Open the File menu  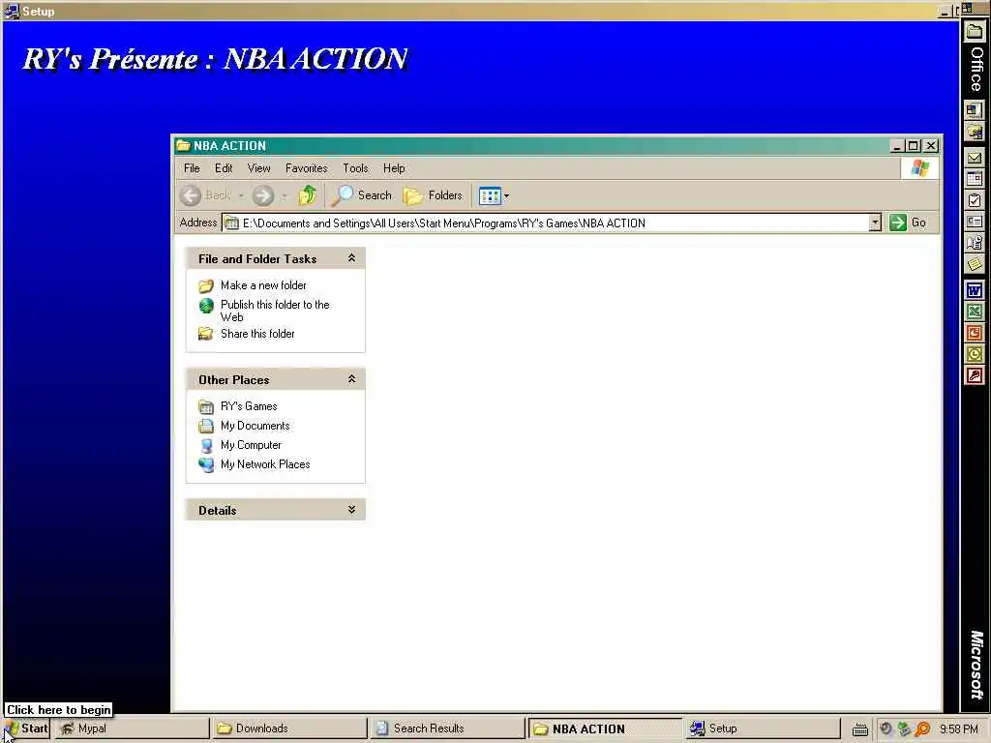(x=192, y=168)
